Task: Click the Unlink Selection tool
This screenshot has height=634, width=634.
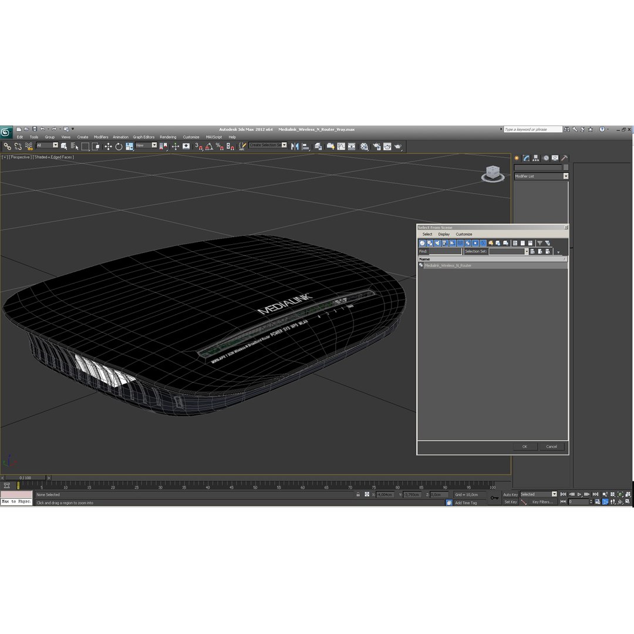Action: pos(18,146)
